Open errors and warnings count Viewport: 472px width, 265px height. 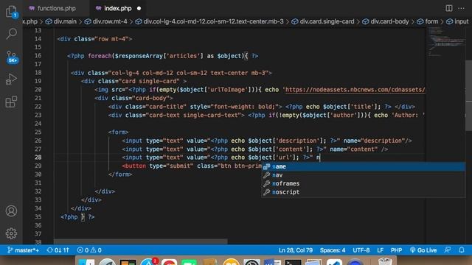[x=89, y=250]
